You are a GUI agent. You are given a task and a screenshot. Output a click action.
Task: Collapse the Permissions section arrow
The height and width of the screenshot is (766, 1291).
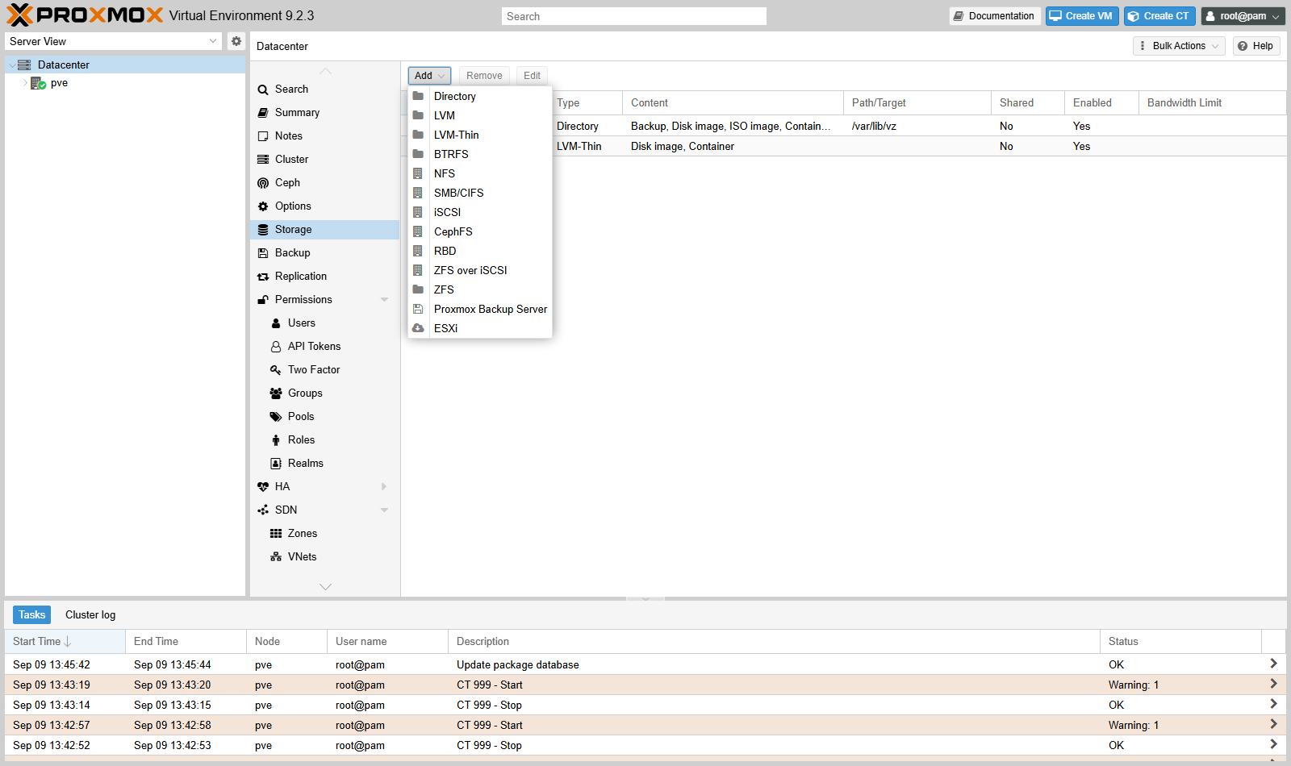click(x=384, y=300)
